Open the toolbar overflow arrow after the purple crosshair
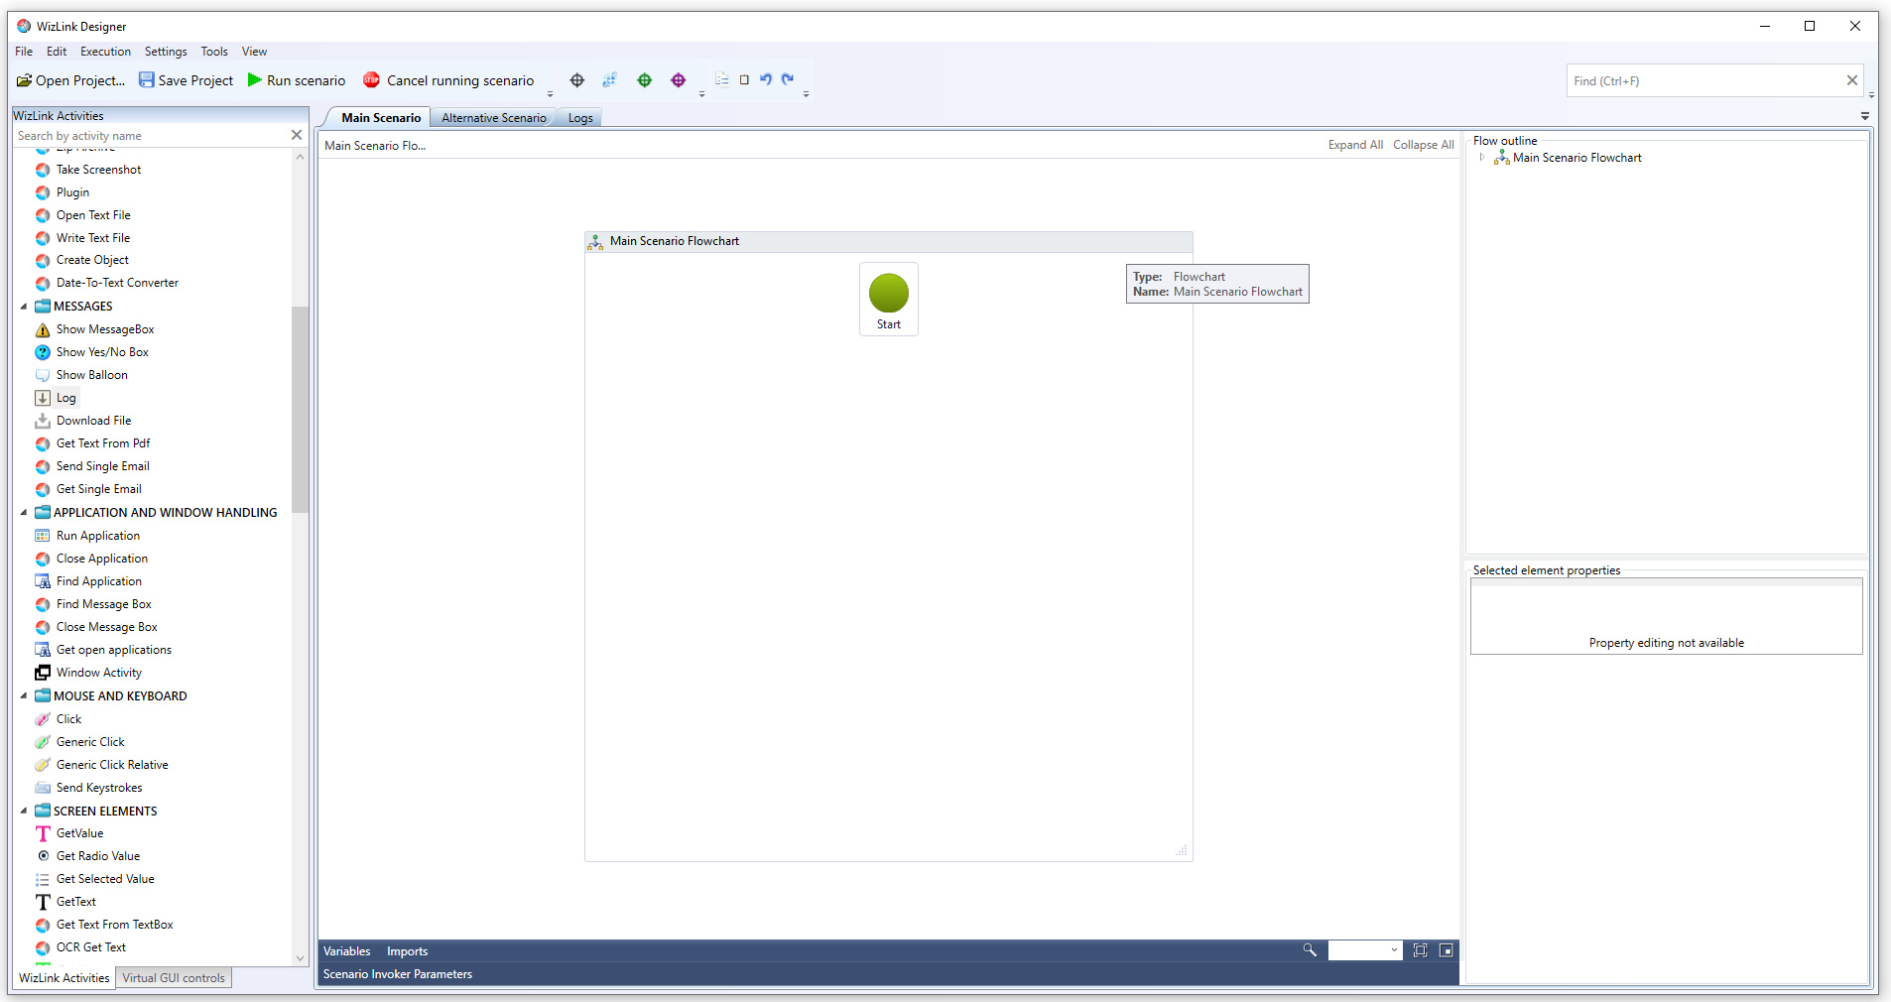Image resolution: width=1891 pixels, height=1002 pixels. 701,94
